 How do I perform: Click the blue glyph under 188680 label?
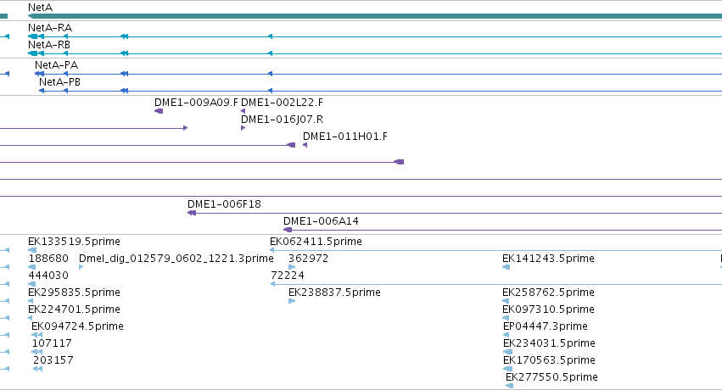[x=31, y=267]
